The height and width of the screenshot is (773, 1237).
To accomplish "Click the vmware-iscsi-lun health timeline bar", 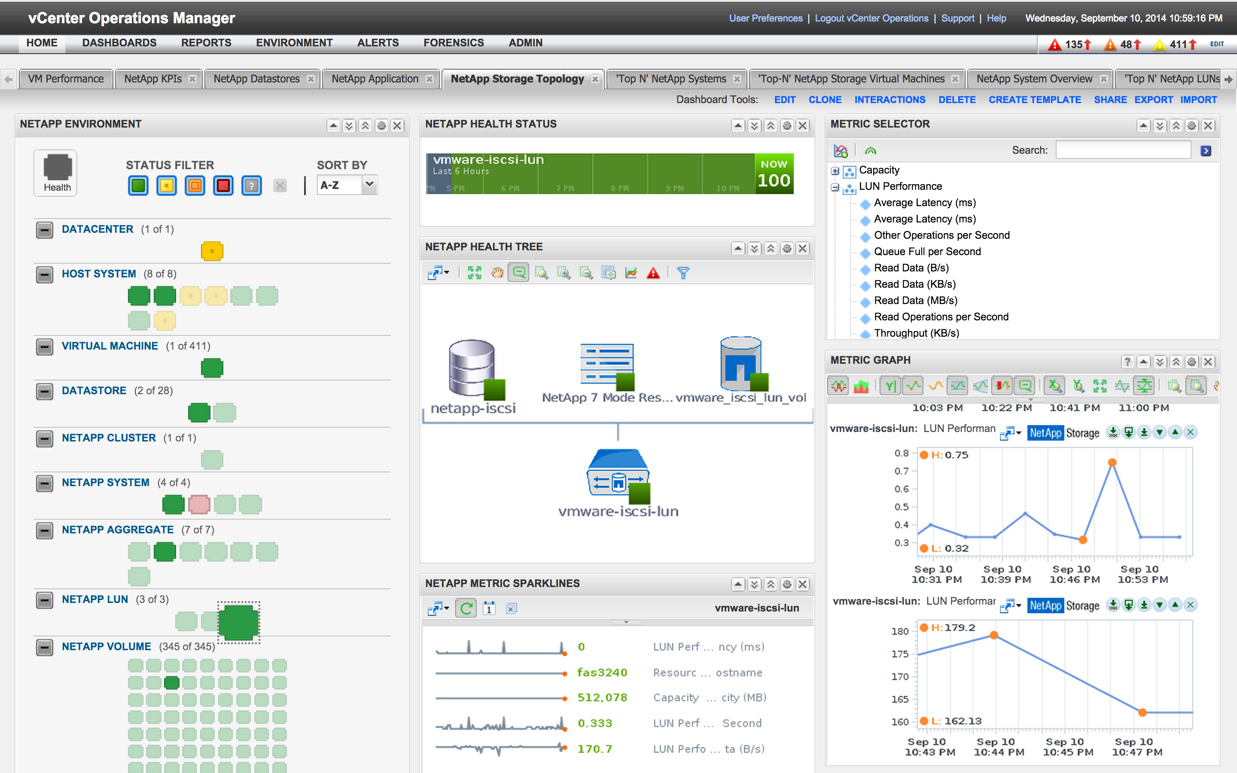I will [590, 174].
